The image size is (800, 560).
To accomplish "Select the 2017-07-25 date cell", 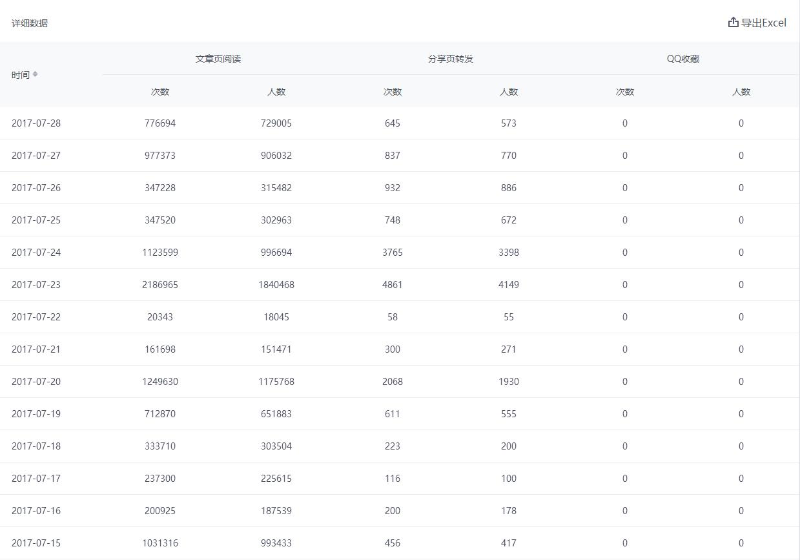I will coord(36,220).
